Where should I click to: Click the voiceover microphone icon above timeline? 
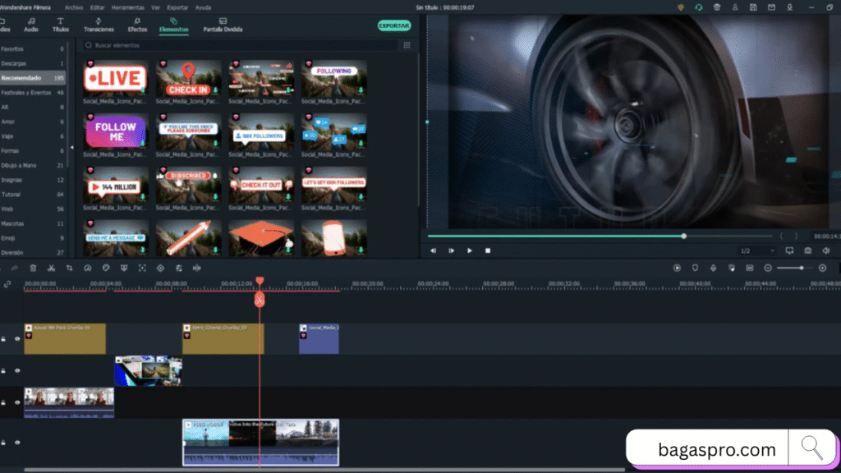pyautogui.click(x=713, y=268)
